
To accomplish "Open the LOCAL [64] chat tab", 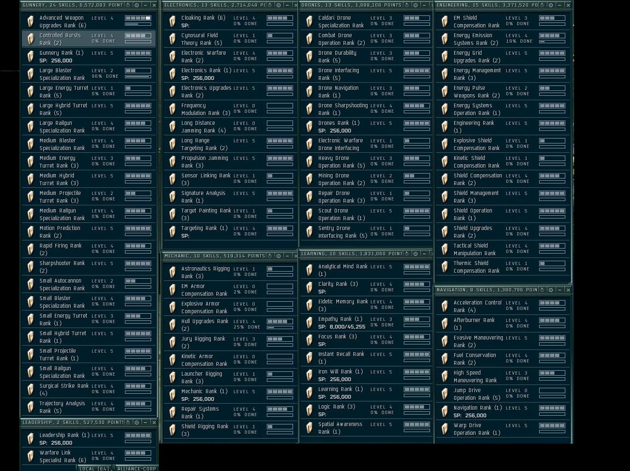I will pyautogui.click(x=94, y=468).
